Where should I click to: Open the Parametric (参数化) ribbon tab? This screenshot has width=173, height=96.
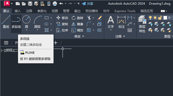(42, 11)
